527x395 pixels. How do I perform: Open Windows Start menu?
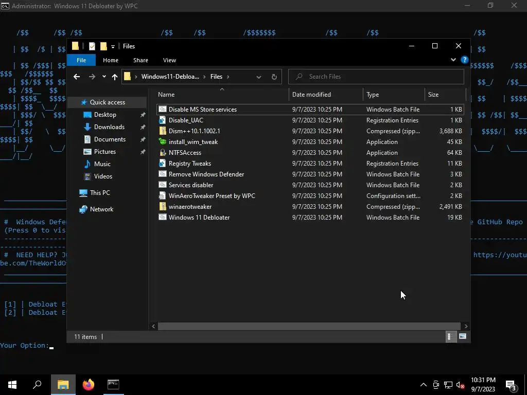[12, 384]
